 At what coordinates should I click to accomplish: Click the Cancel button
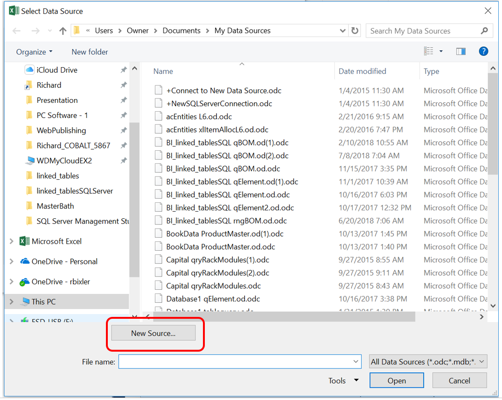[459, 380]
